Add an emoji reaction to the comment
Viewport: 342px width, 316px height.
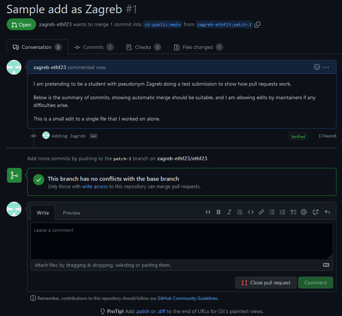(317, 67)
